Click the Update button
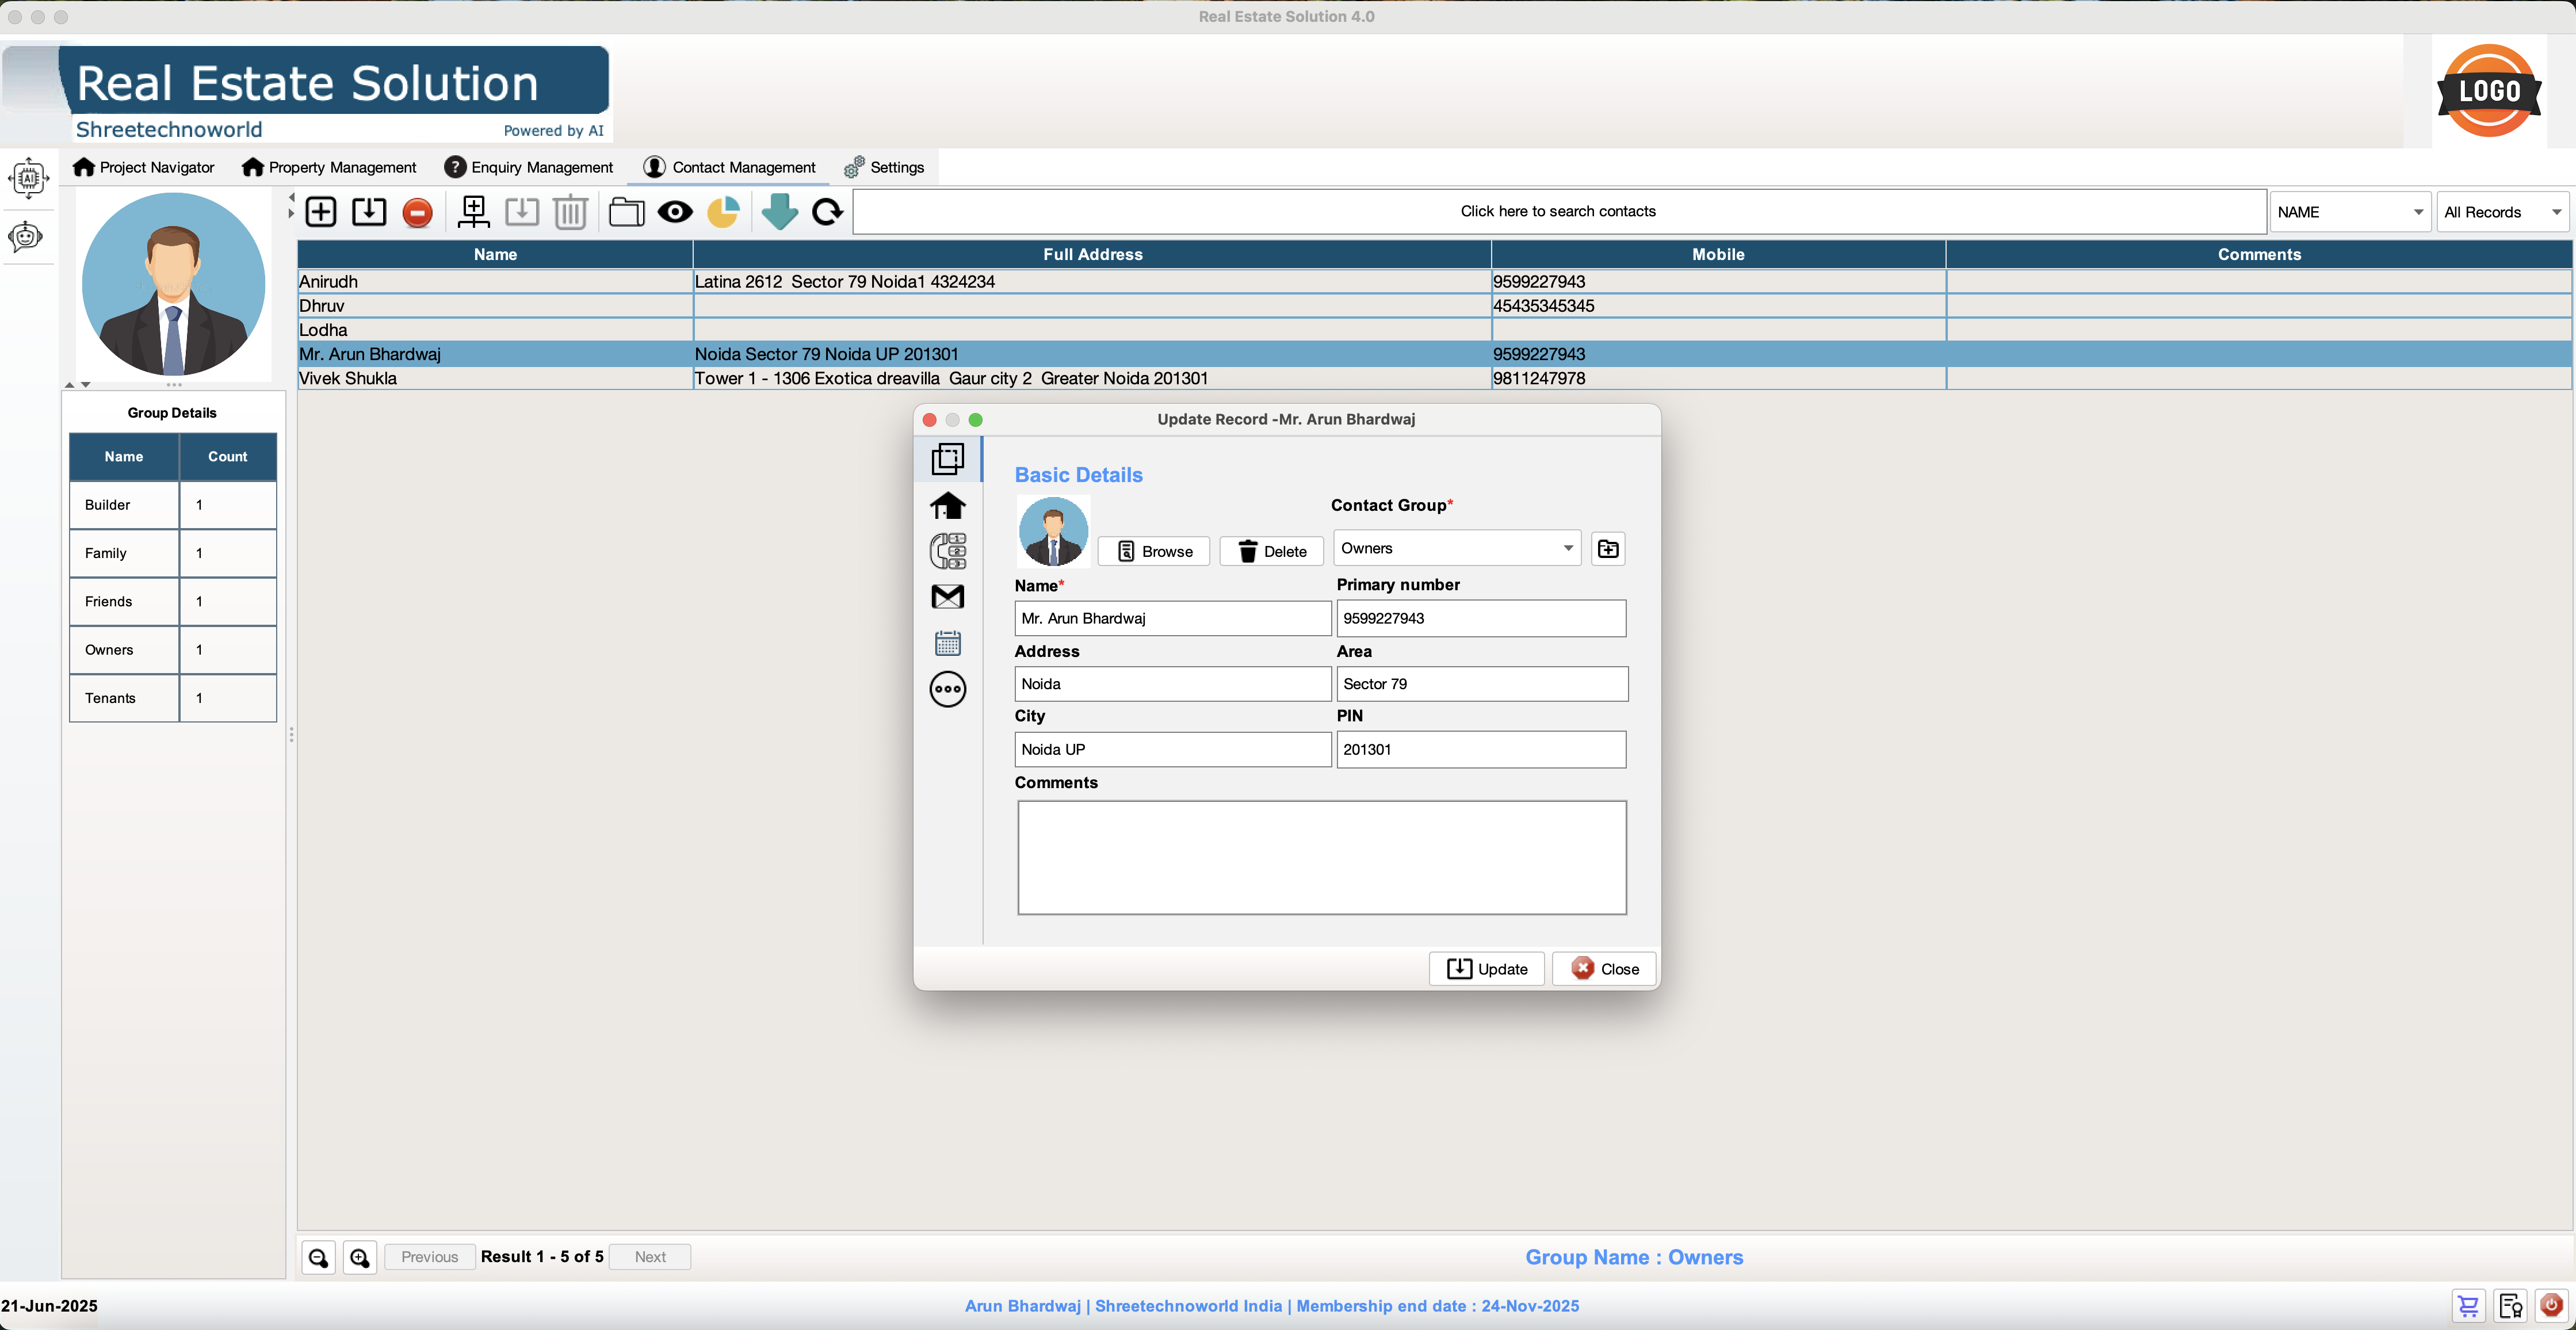This screenshot has height=1330, width=2576. click(x=1487, y=969)
